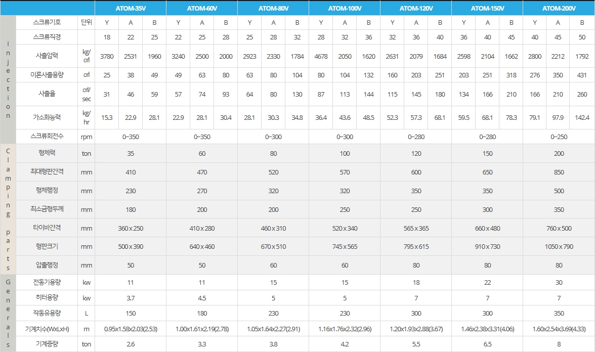Click the 스크류직경 row label

point(47,37)
